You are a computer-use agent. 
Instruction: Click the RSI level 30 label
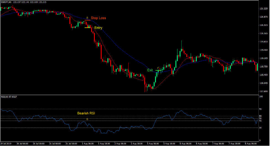(260, 128)
